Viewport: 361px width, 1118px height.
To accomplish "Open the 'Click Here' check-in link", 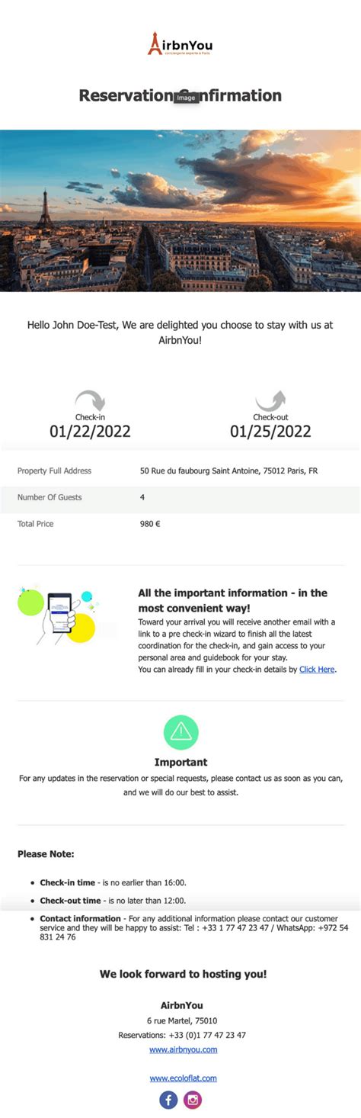I will [317, 670].
